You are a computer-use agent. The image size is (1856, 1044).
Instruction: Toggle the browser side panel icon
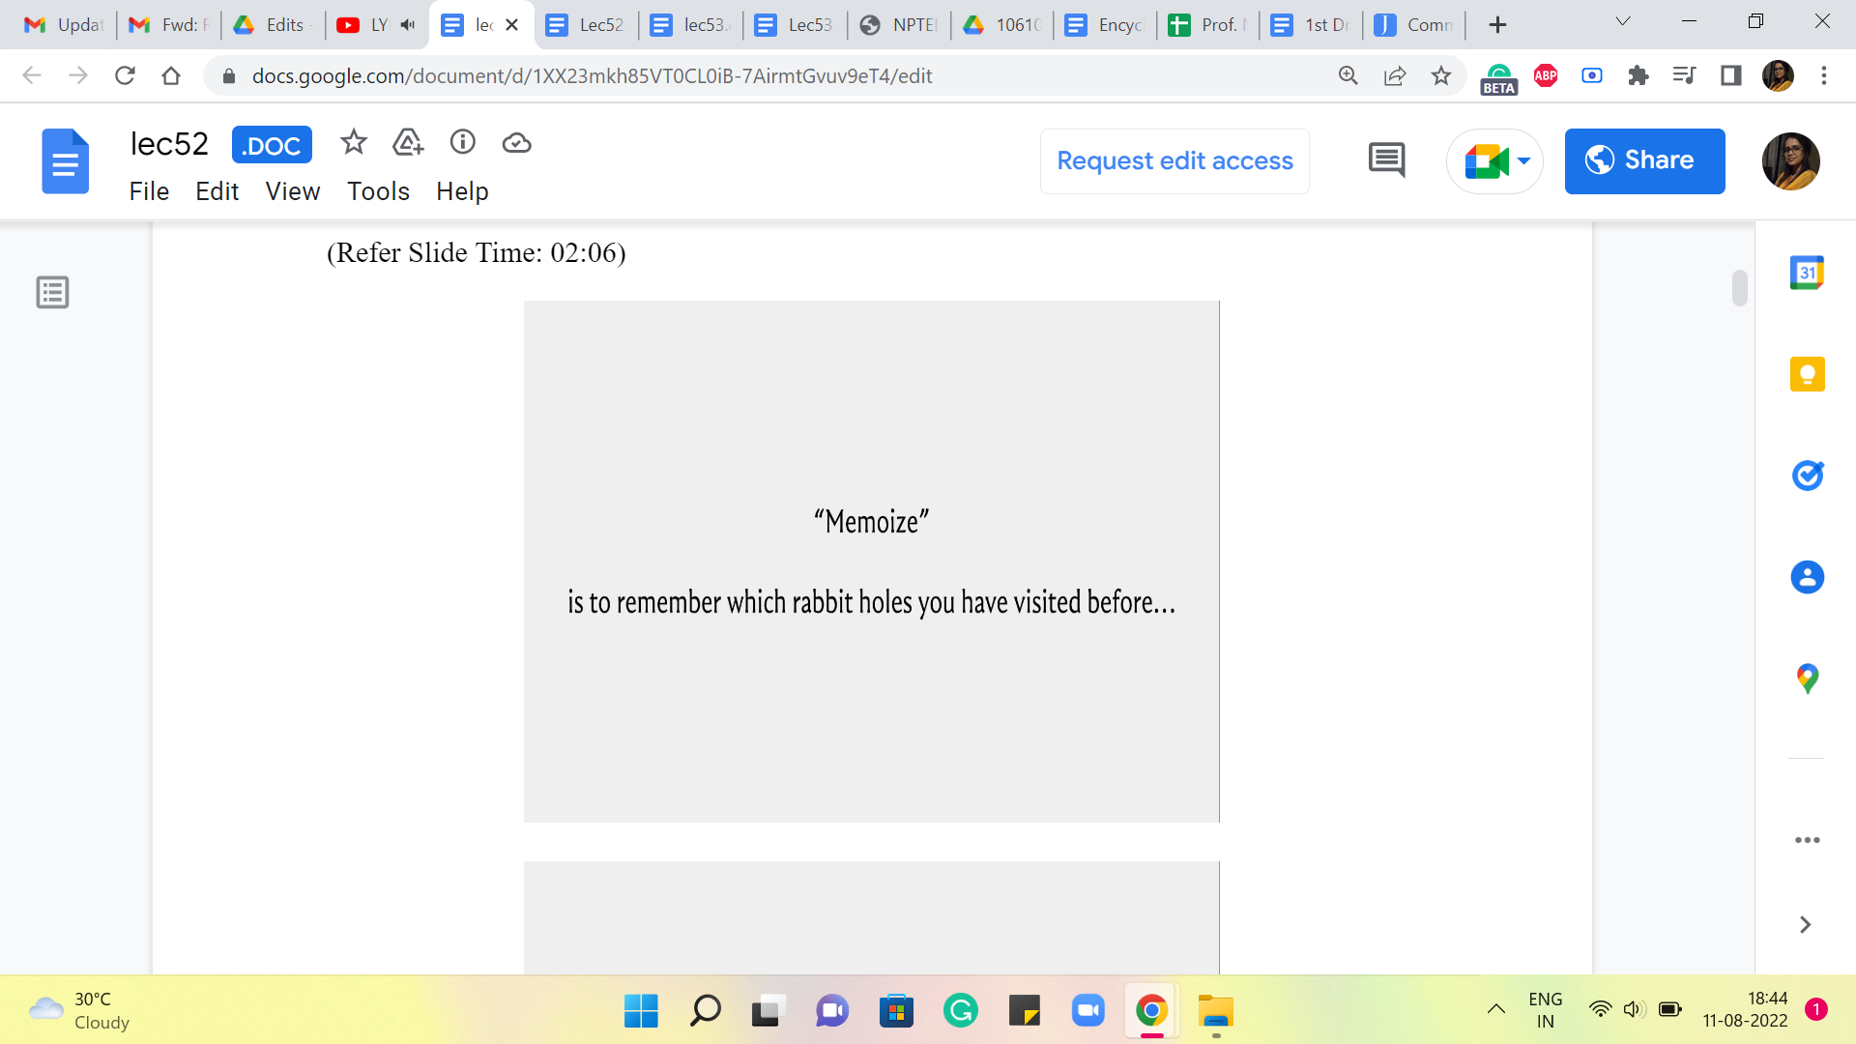[1730, 75]
